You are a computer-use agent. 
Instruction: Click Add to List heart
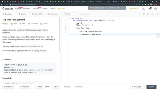pos(33,24)
